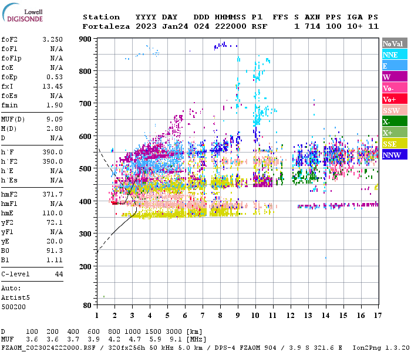Select the NNE cyan legend swatch
The width and height of the screenshot is (411, 352).
395,54
